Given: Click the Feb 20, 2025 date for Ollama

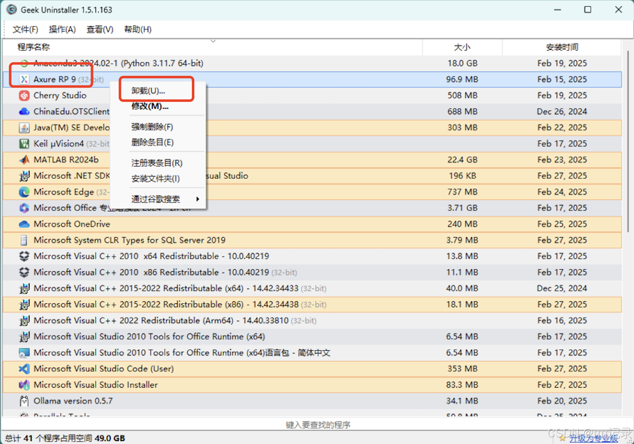Looking at the screenshot, I should tap(562, 401).
